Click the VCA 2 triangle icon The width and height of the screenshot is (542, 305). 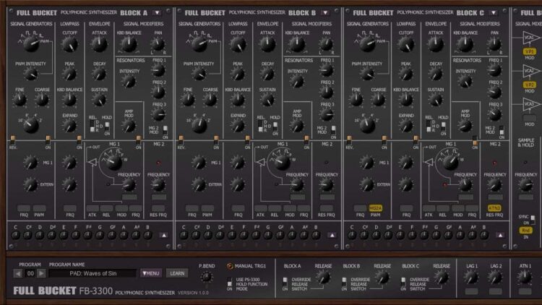(x=530, y=71)
